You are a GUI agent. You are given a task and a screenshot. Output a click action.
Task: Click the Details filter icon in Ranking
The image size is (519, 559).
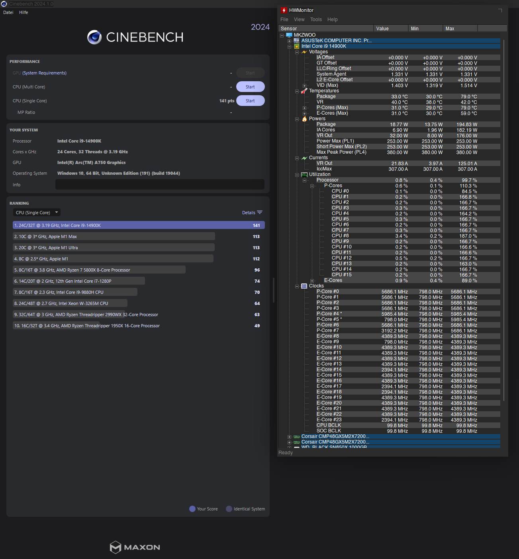tap(260, 213)
